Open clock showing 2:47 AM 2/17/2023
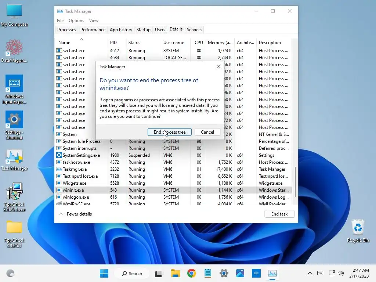This screenshot has width=376, height=282. coord(359,273)
